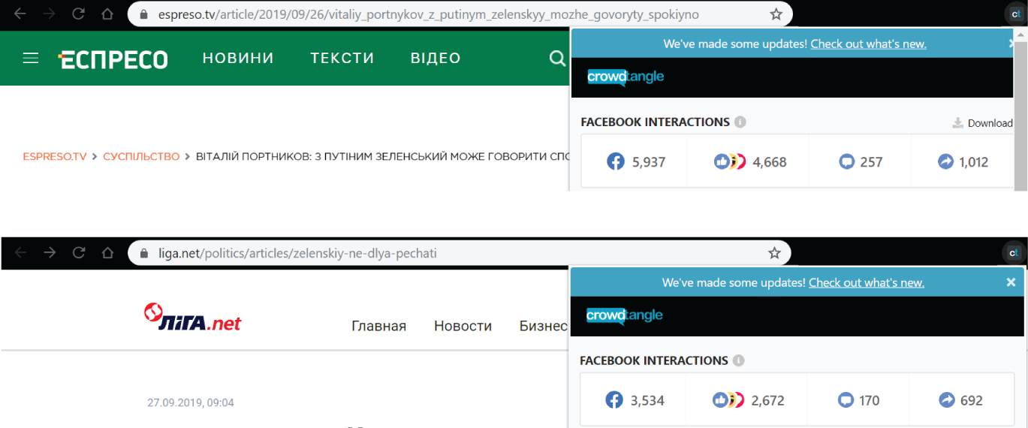
Task: Click the CrowdTangle extension icon in top browser
Action: pyautogui.click(x=1014, y=14)
